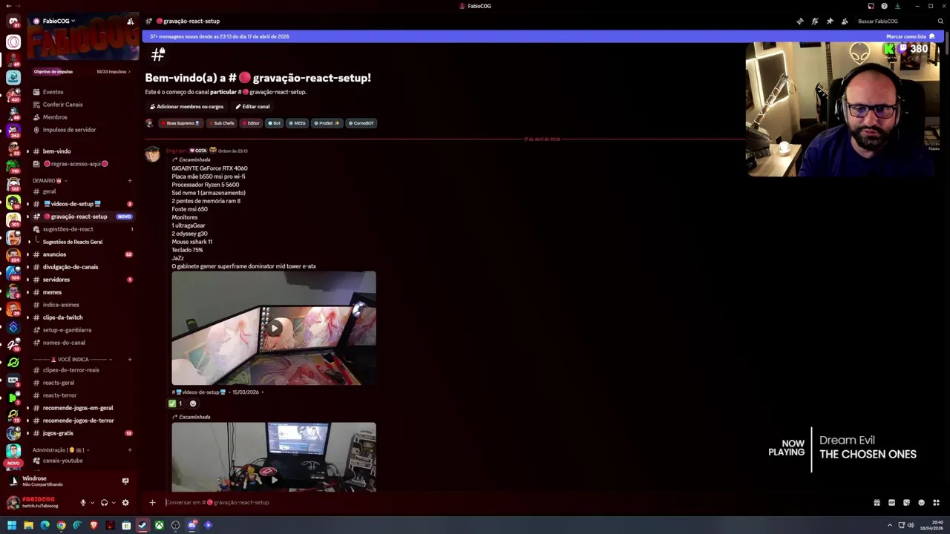Open the Help question-mark icon
950x534 pixels.
pyautogui.click(x=884, y=6)
